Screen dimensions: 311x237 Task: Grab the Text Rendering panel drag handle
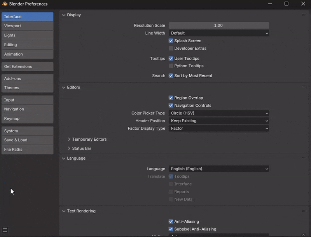pos(304,211)
